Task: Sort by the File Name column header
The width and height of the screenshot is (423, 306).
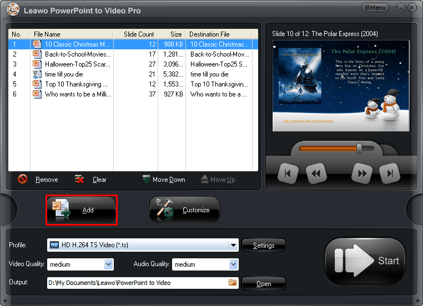Action: coord(72,34)
